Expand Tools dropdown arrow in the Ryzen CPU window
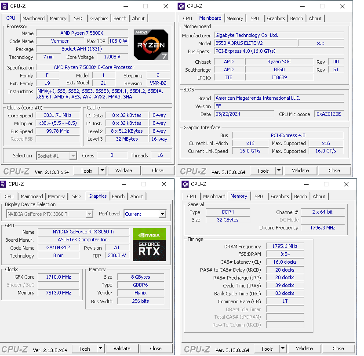 tap(102, 171)
